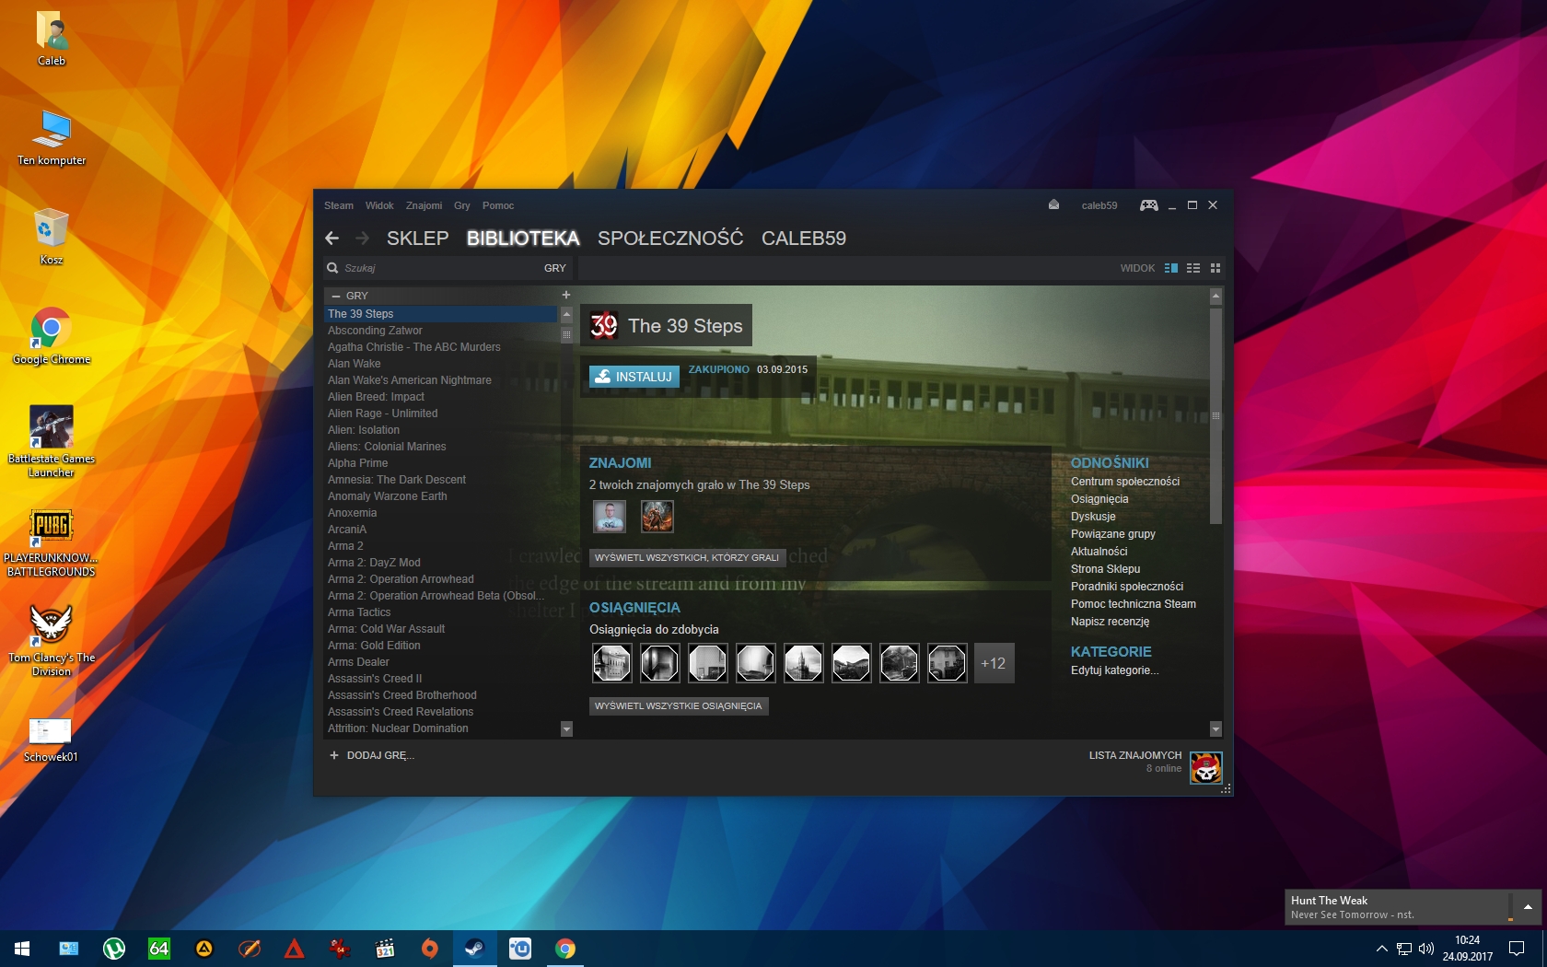Click plus icon next to GRY category
The width and height of the screenshot is (1547, 967).
566,295
